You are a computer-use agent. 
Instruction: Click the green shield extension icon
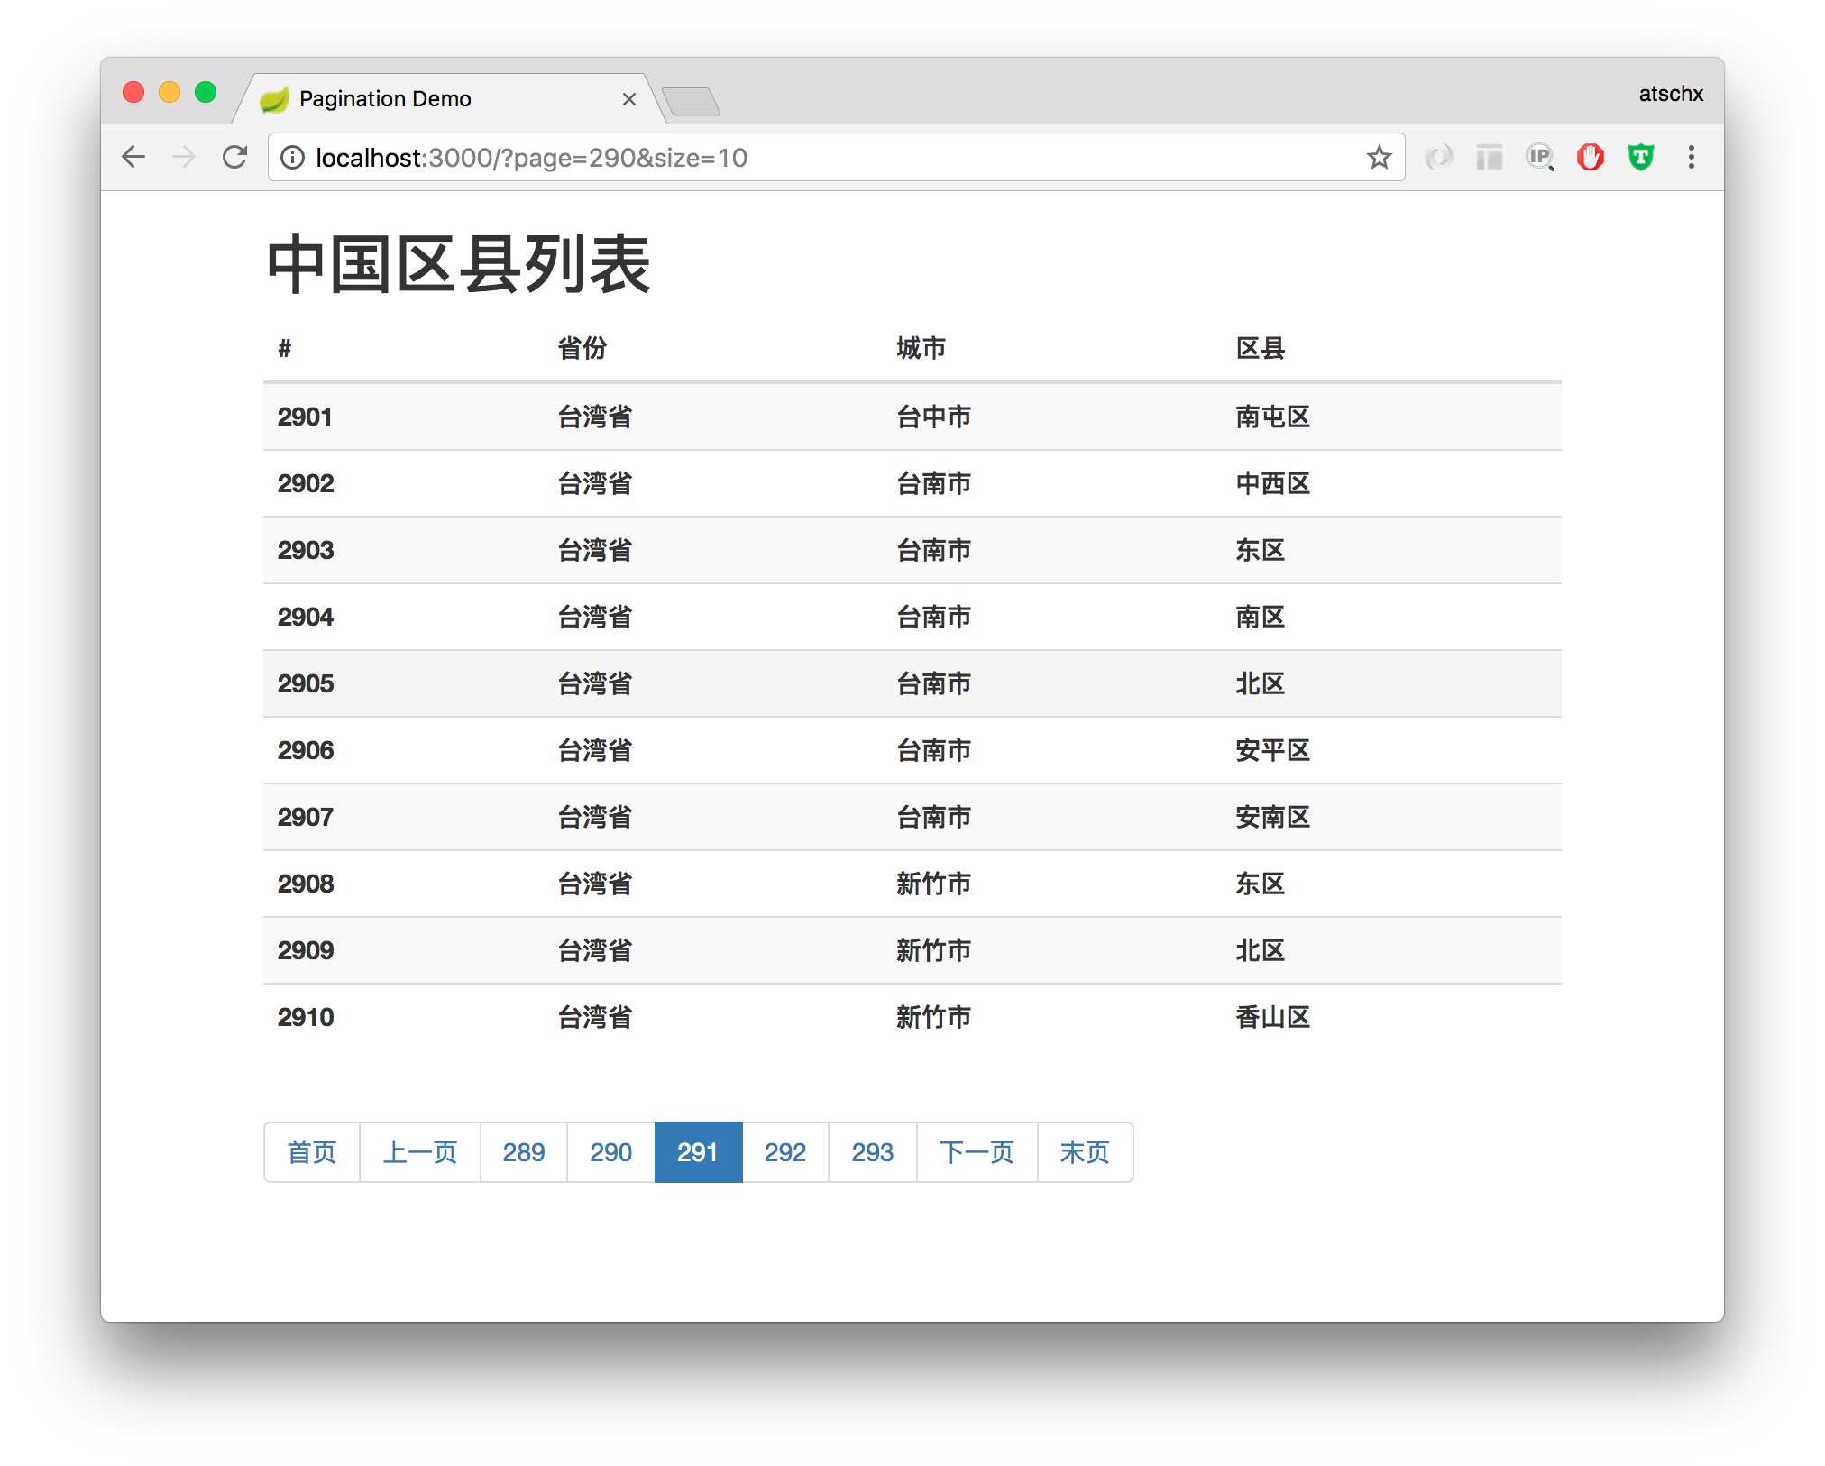[x=1640, y=158]
